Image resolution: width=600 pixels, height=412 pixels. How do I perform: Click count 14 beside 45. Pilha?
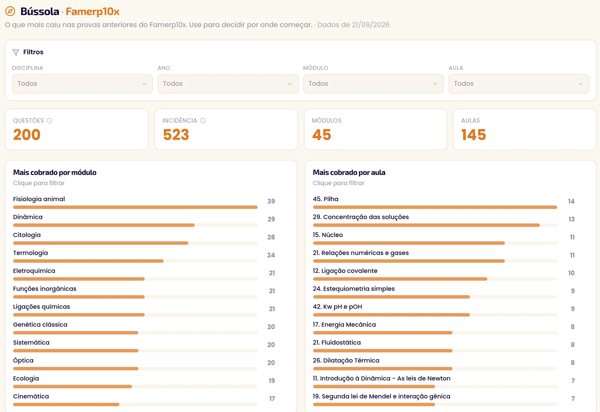point(571,201)
